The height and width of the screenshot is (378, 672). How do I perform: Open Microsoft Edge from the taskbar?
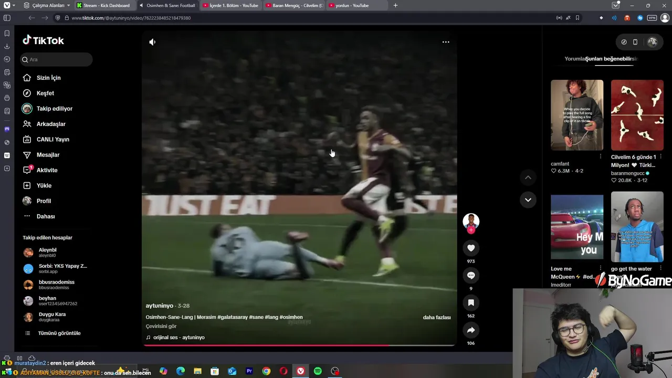click(x=181, y=371)
